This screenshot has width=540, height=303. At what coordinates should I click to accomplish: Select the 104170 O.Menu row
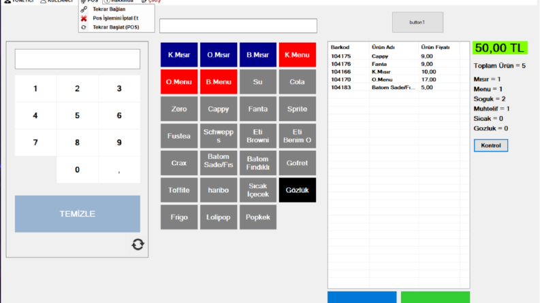click(x=398, y=79)
